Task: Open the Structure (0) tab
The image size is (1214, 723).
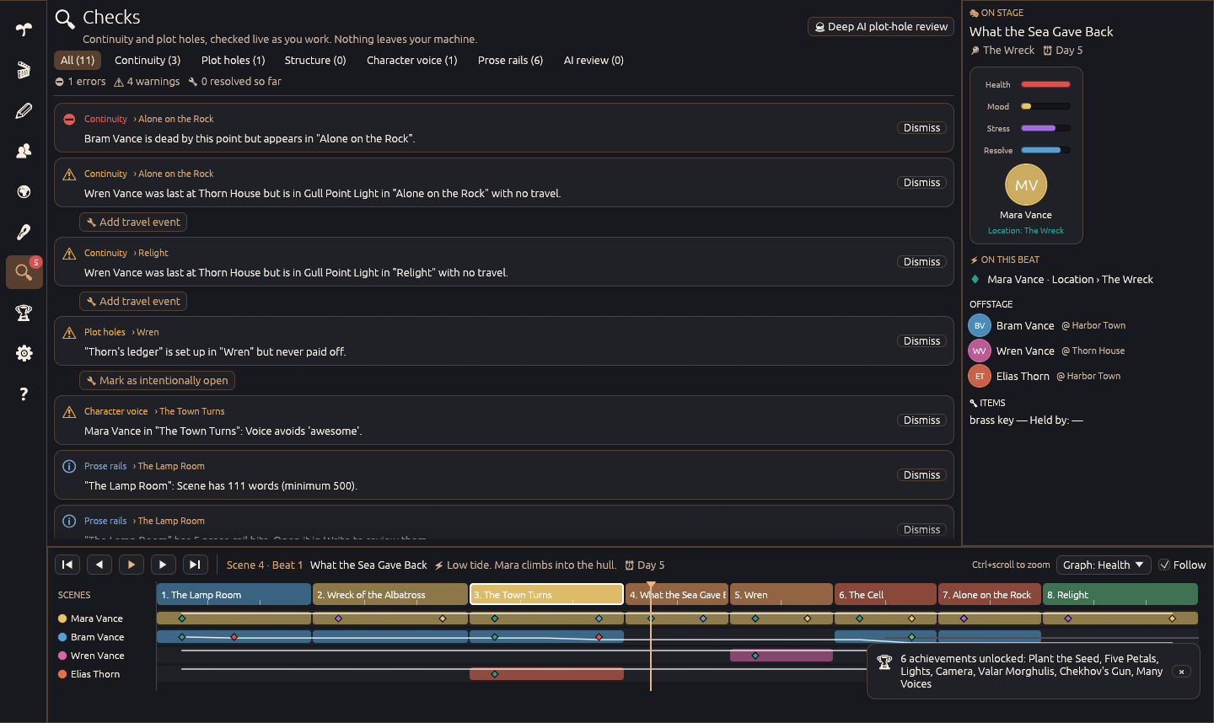Action: pos(315,60)
